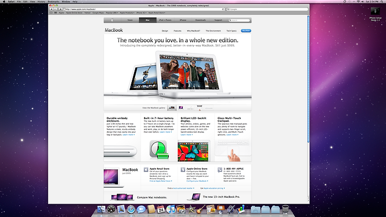Reload the page using the address bar icon
This screenshot has height=217, width=386.
(x=223, y=9)
